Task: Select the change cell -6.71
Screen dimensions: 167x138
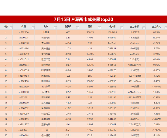Action: [68, 130]
